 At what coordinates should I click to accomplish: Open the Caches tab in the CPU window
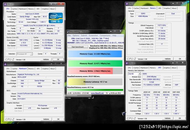pyautogui.click(x=15, y=9)
